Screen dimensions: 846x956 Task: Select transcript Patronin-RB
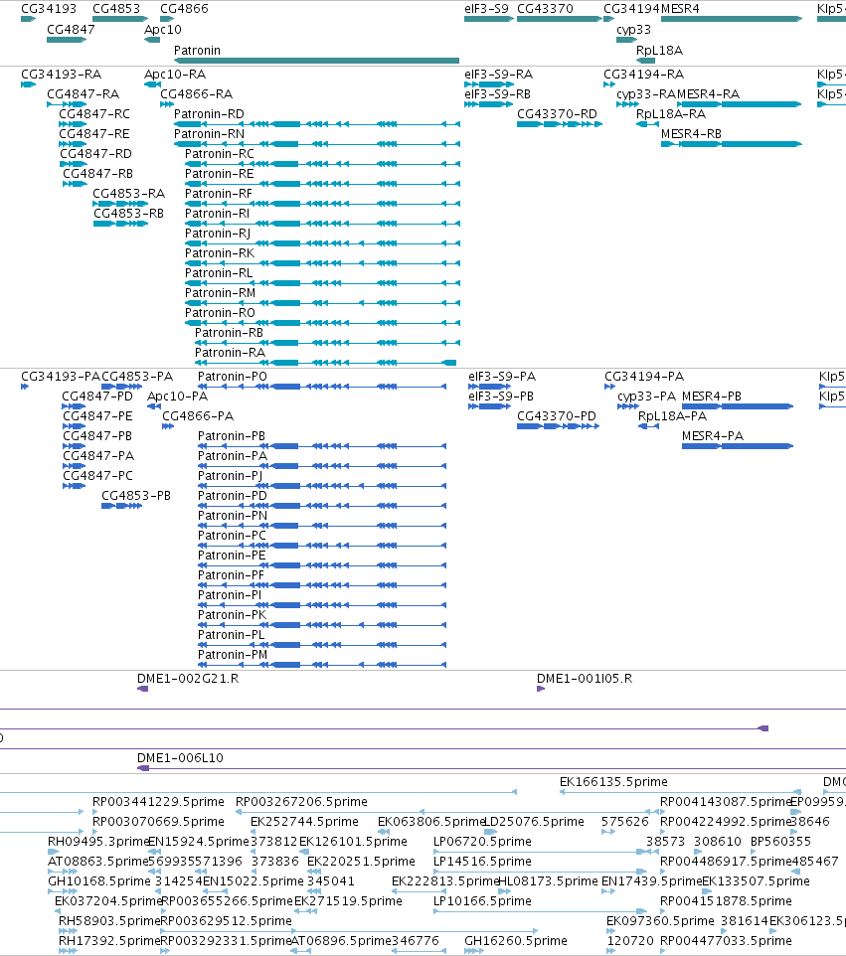point(327,343)
